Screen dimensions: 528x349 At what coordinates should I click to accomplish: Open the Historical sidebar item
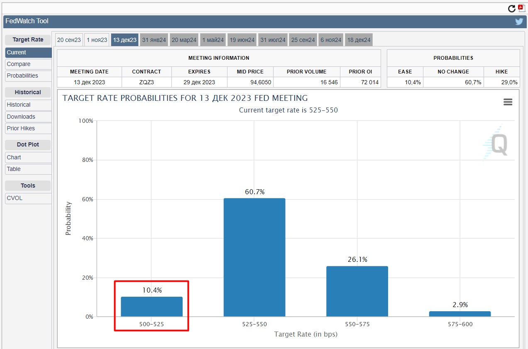(28, 105)
